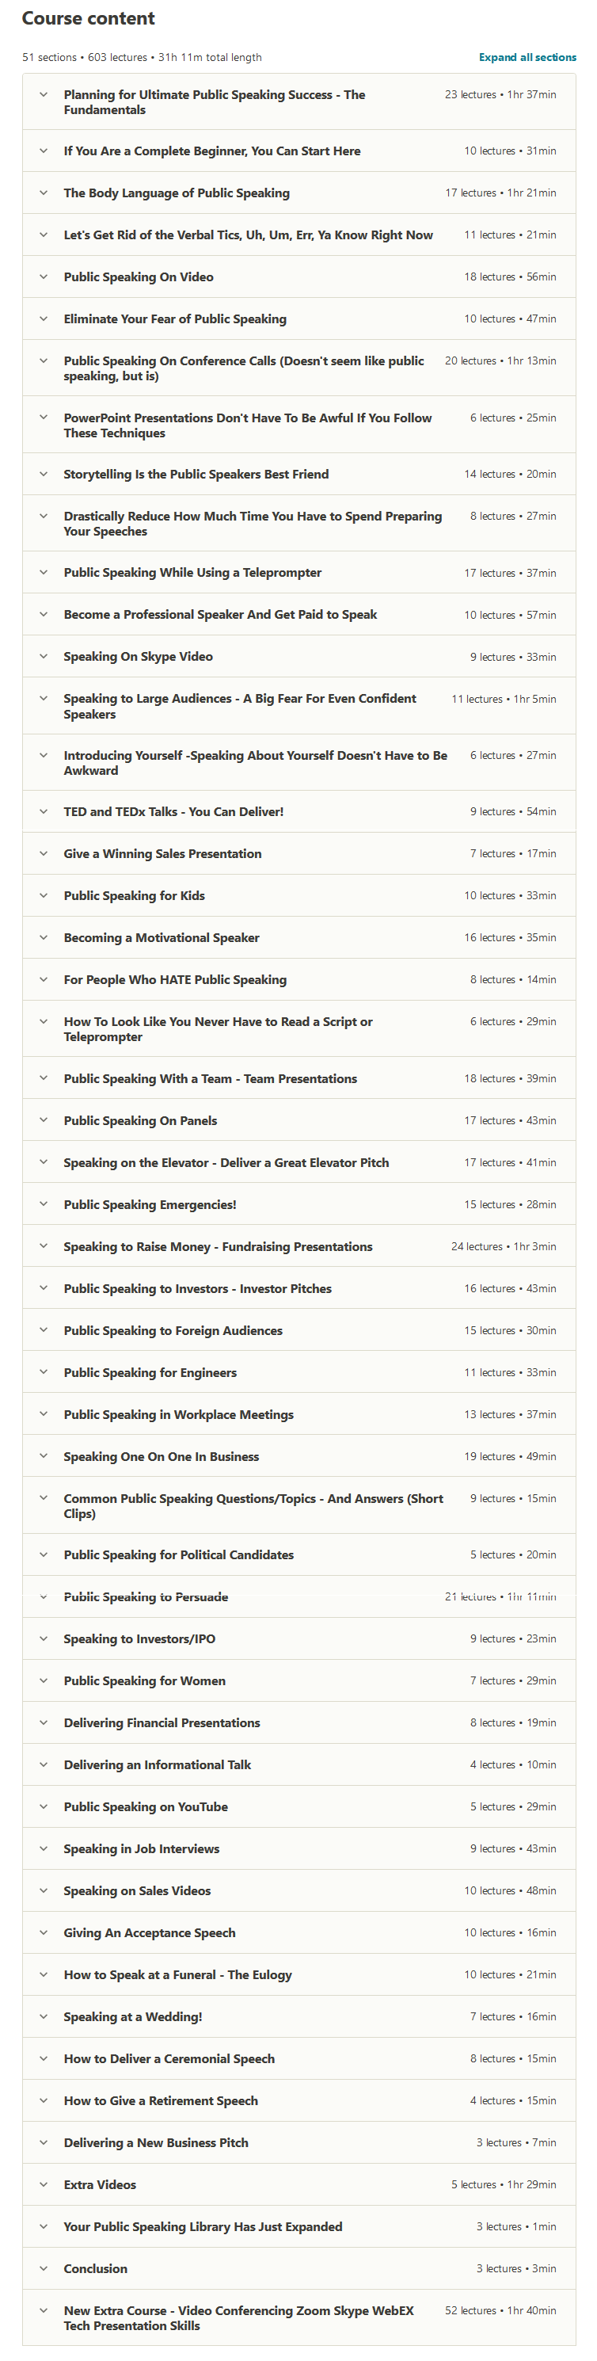Viewport: 597px width, 2361px height.
Task: Open Speaking One On One In Business
Action: click(x=162, y=1456)
